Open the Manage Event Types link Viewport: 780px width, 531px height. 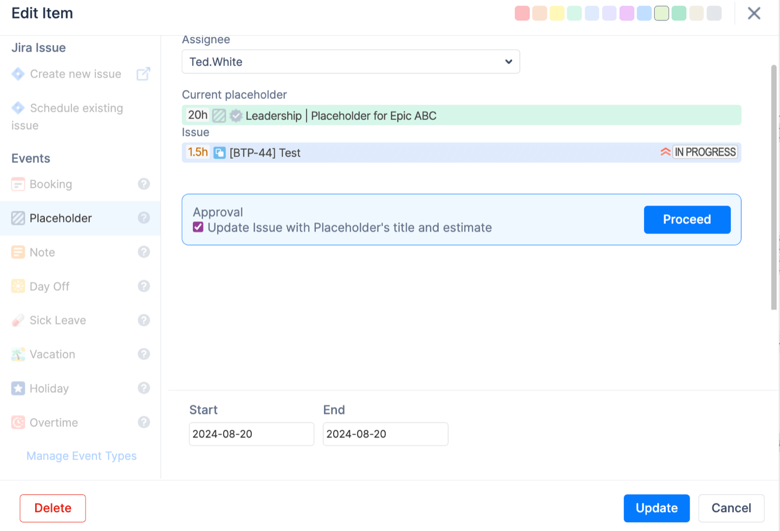(x=81, y=456)
